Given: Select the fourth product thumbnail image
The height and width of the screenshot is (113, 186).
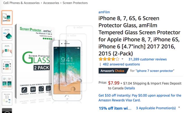Looking at the screenshot, I should coord(7,66).
